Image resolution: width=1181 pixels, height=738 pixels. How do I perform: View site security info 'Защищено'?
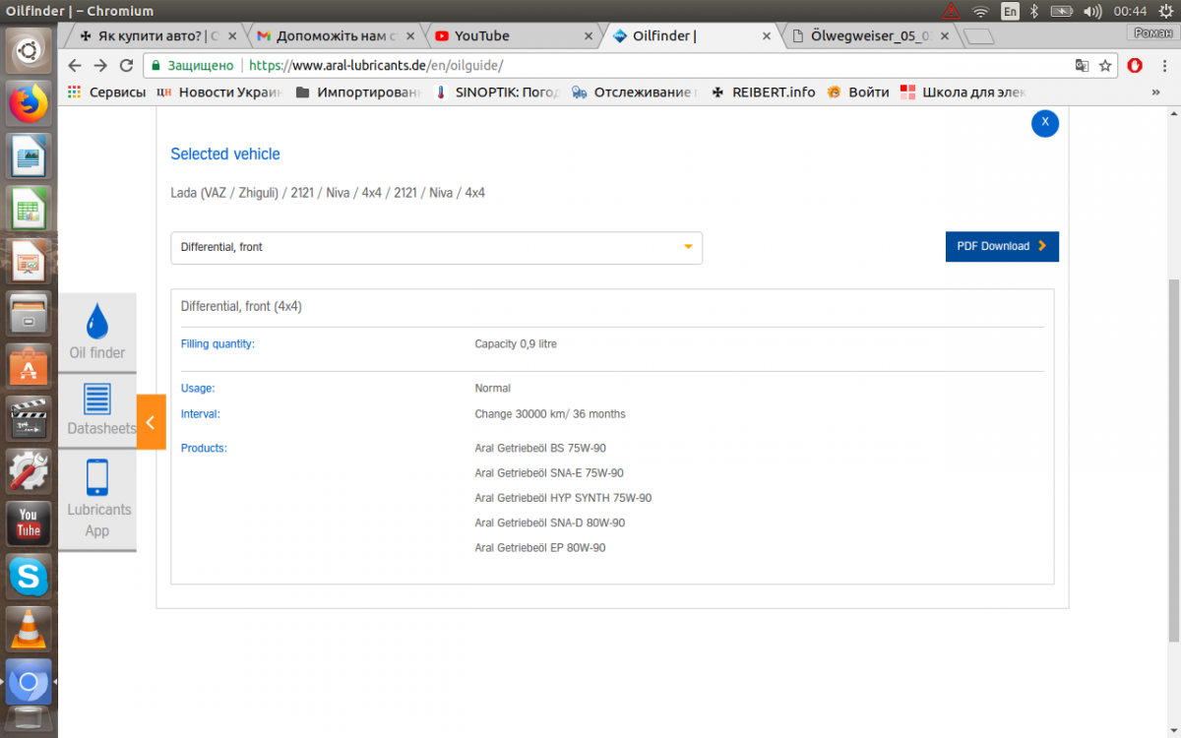[x=192, y=65]
